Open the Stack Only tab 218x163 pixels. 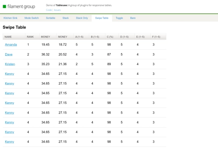82,18
